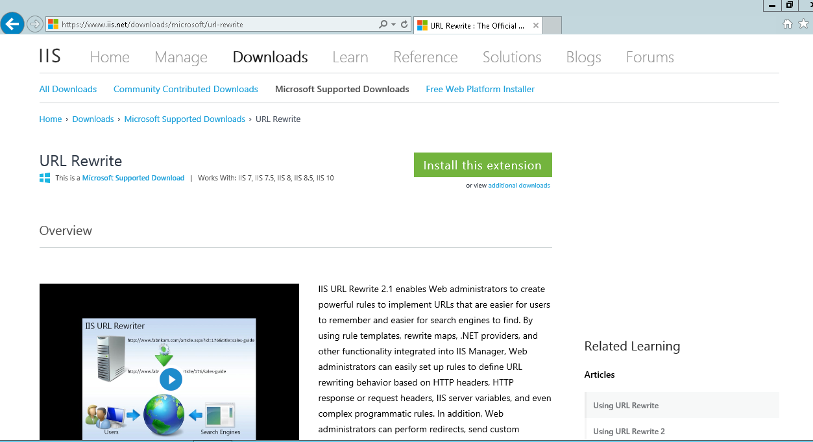
Task: Click the Refresh page icon
Action: point(404,25)
